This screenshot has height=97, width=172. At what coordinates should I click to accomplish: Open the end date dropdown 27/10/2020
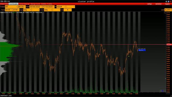48,7
